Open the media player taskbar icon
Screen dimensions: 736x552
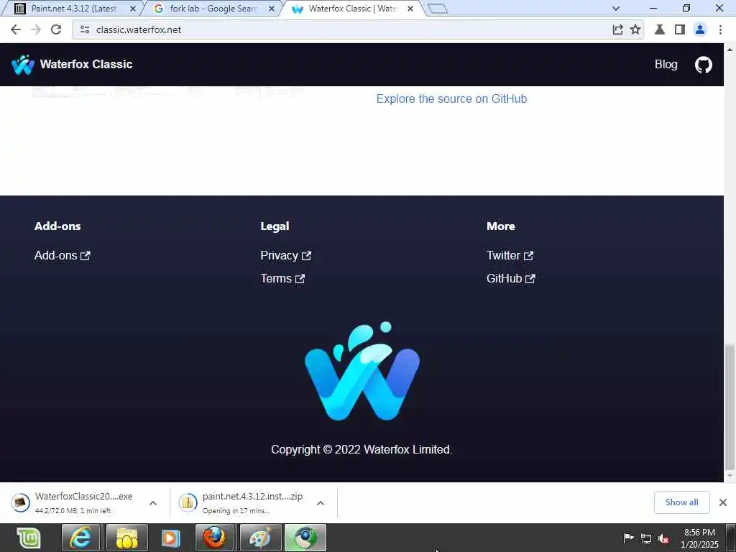[171, 538]
